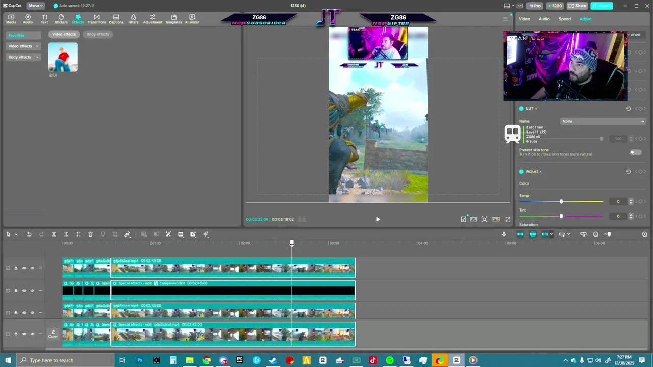Open the Adjustment panel tab
The height and width of the screenshot is (367, 653).
153,19
